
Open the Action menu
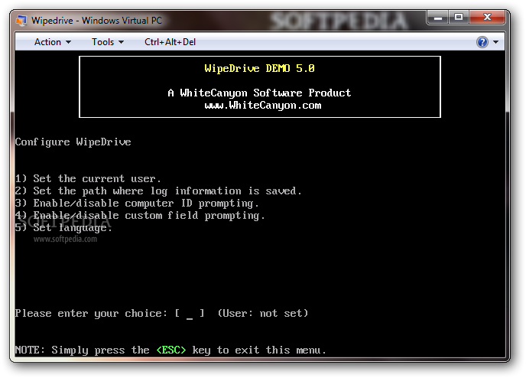[x=52, y=42]
